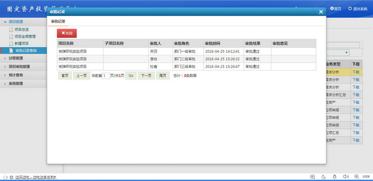
Task: Mute sound via speaker icon in status bar
Action: [345, 177]
